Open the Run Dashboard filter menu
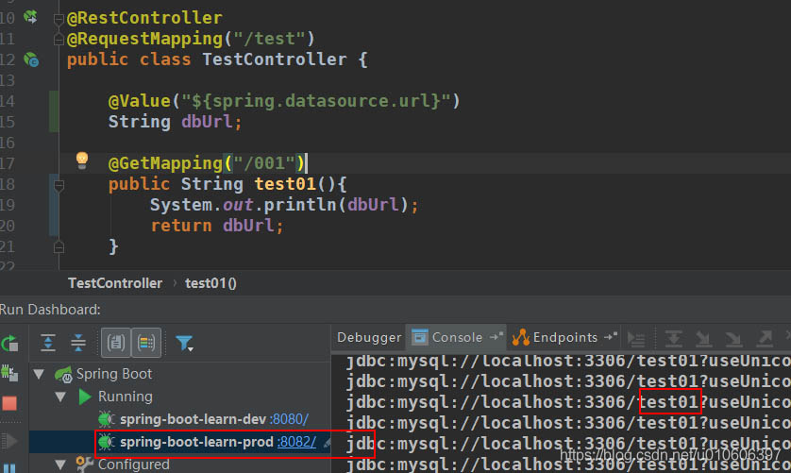This screenshot has height=473, width=791. point(184,343)
